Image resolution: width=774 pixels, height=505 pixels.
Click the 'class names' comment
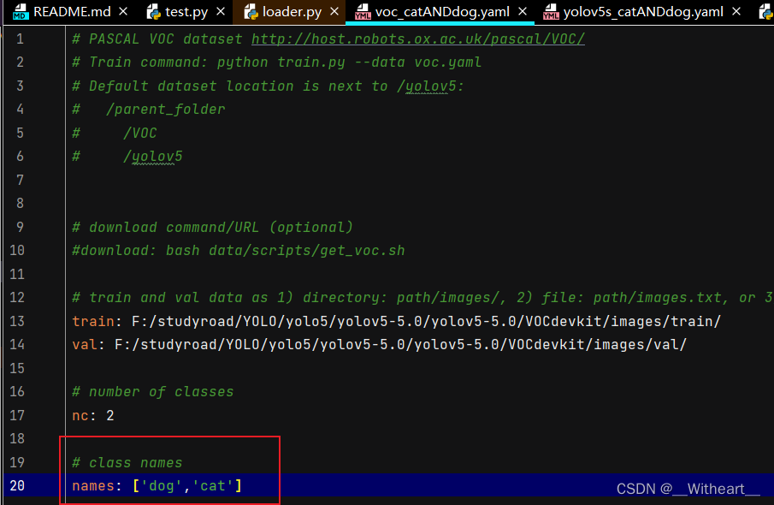[x=127, y=462]
